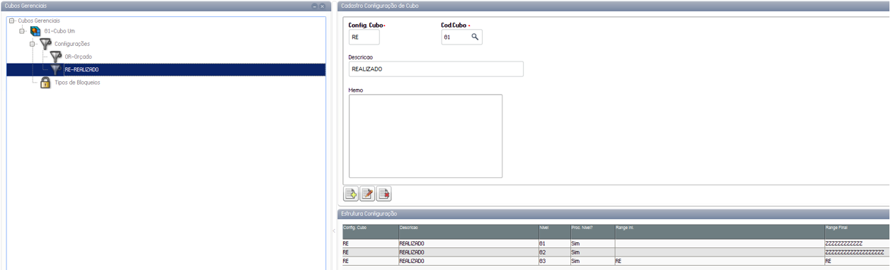Select RE-REALIZADO in the tree
Viewport: 893px width, 270px height.
81,69
